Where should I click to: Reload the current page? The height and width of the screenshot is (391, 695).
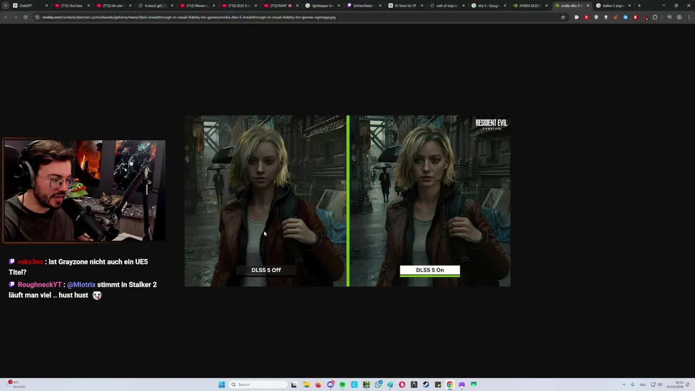[x=25, y=17]
